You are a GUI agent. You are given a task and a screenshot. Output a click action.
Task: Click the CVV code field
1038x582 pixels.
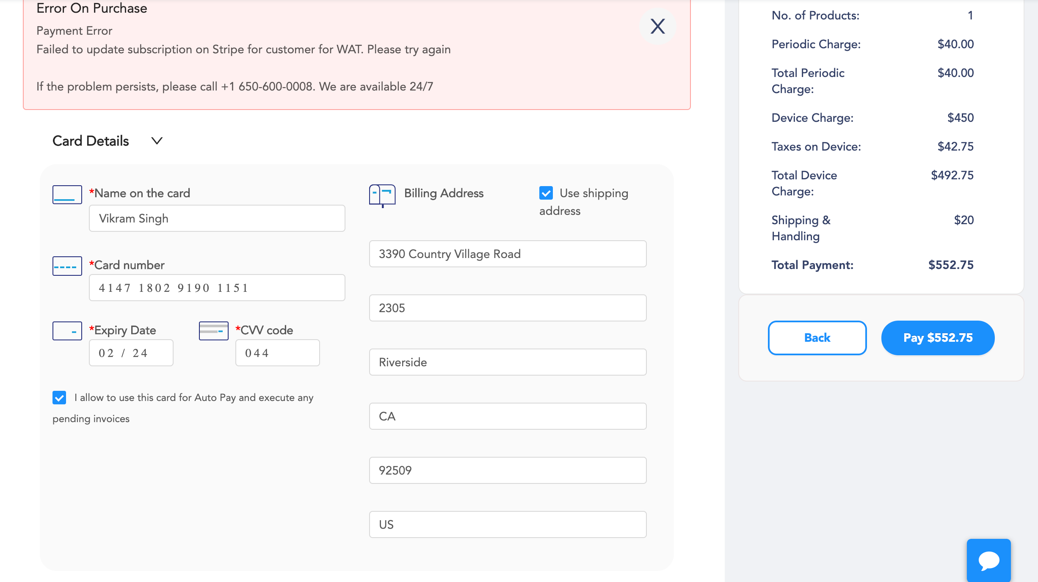(277, 353)
